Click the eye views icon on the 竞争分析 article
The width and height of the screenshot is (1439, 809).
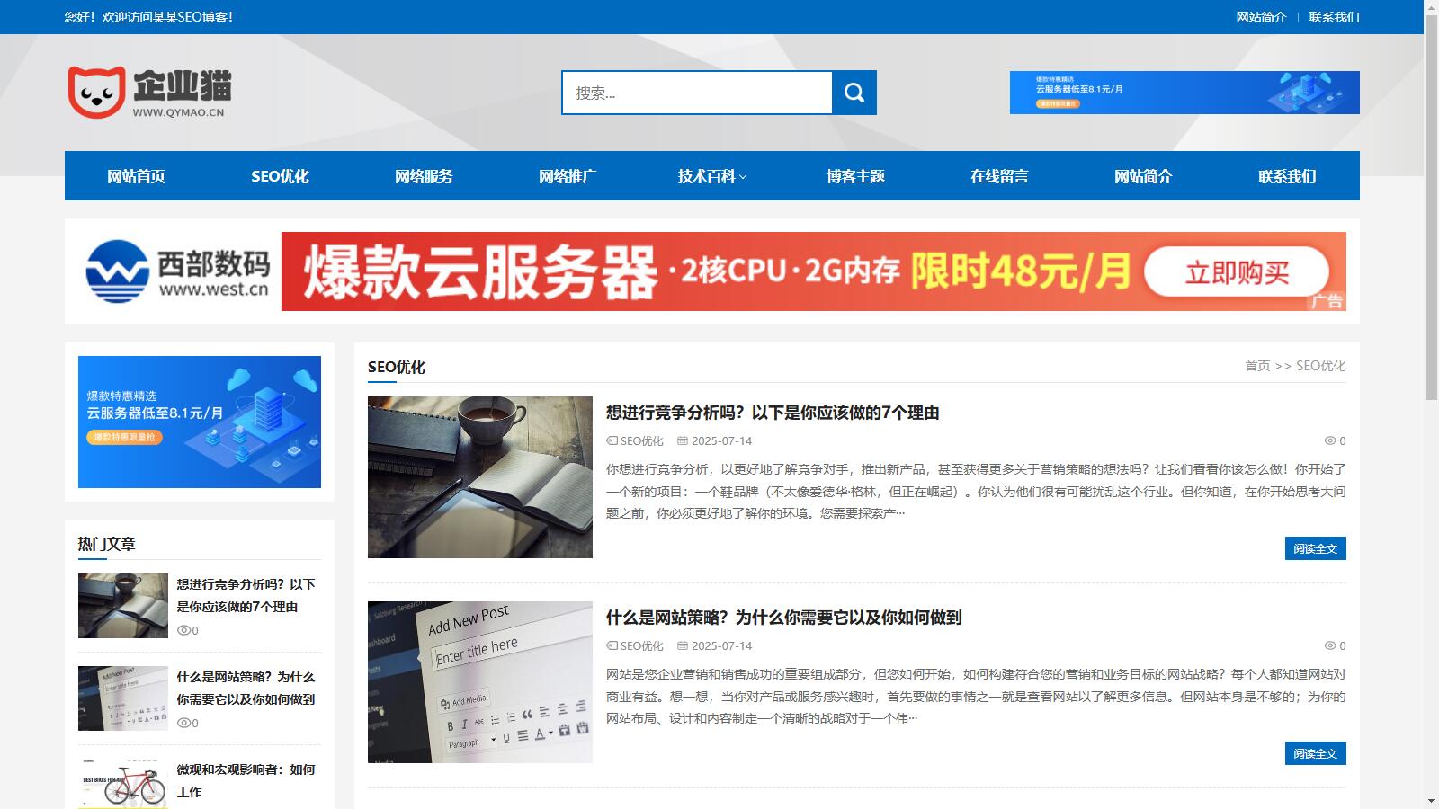point(1330,441)
